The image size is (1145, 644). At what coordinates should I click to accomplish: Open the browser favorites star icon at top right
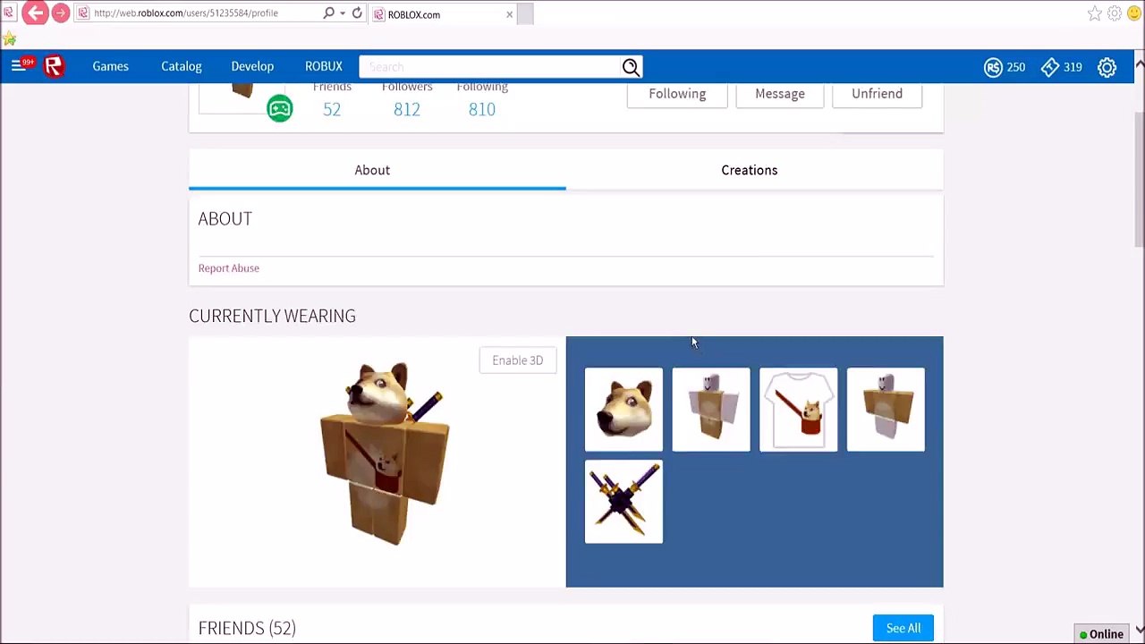point(1095,13)
